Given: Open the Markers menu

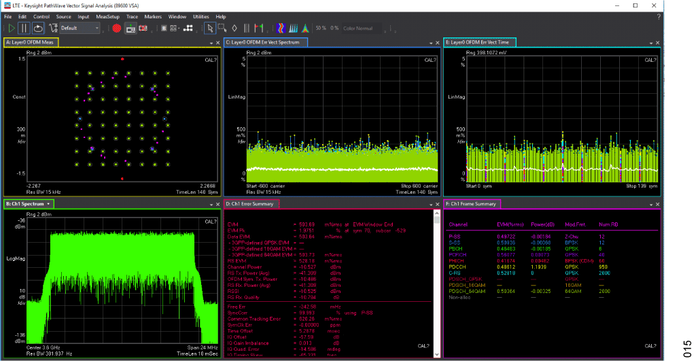Looking at the screenshot, I should (x=153, y=16).
